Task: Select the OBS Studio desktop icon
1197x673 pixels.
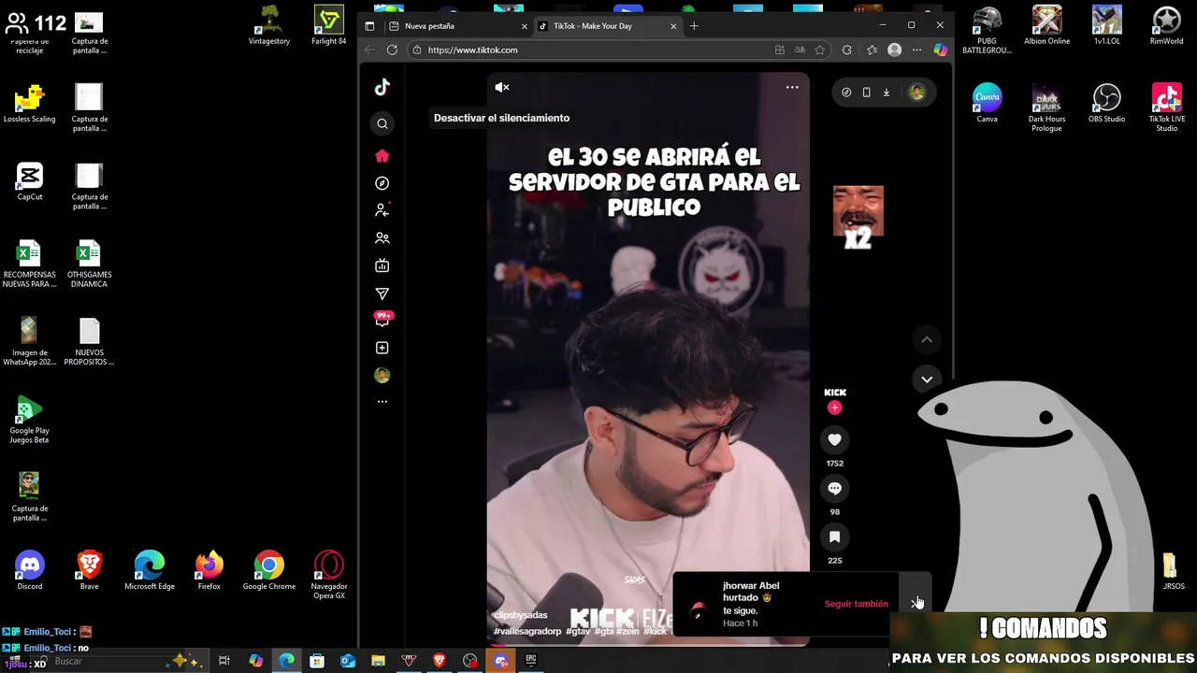Action: pyautogui.click(x=1106, y=103)
